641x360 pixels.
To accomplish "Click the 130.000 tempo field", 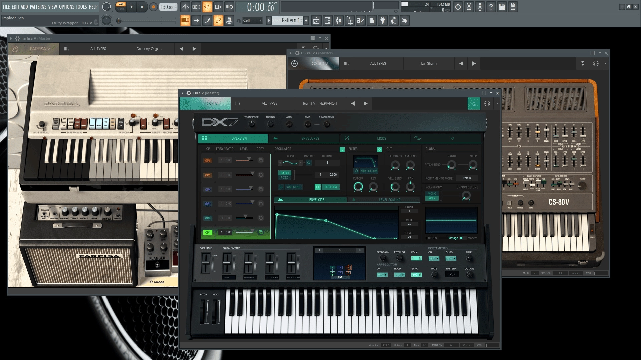I will tap(168, 7).
